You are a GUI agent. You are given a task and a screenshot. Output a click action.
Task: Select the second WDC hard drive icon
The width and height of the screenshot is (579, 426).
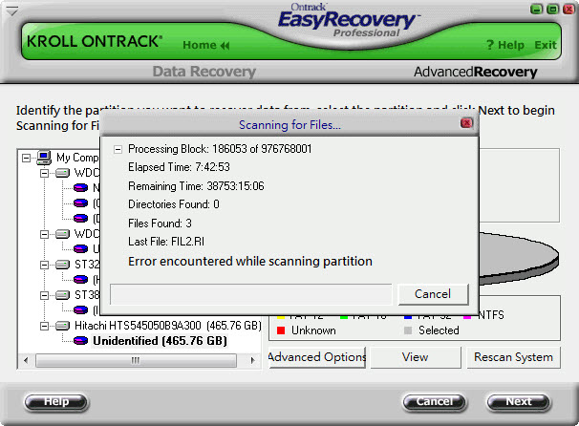click(x=62, y=234)
